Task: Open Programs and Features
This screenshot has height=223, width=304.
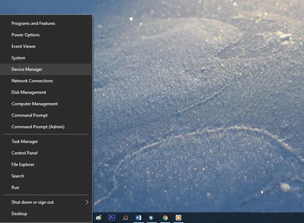Action: [46, 23]
